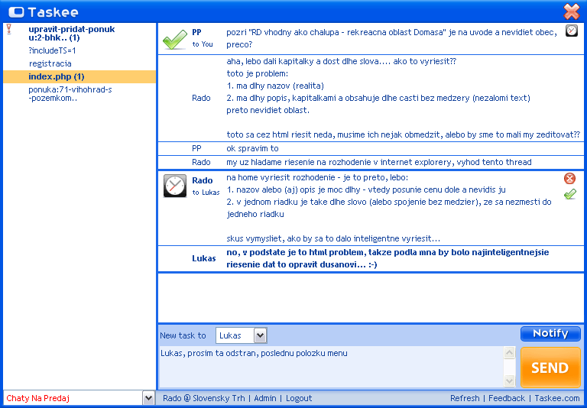
Task: Click the 'New task to' label
Action: pyautogui.click(x=183, y=335)
